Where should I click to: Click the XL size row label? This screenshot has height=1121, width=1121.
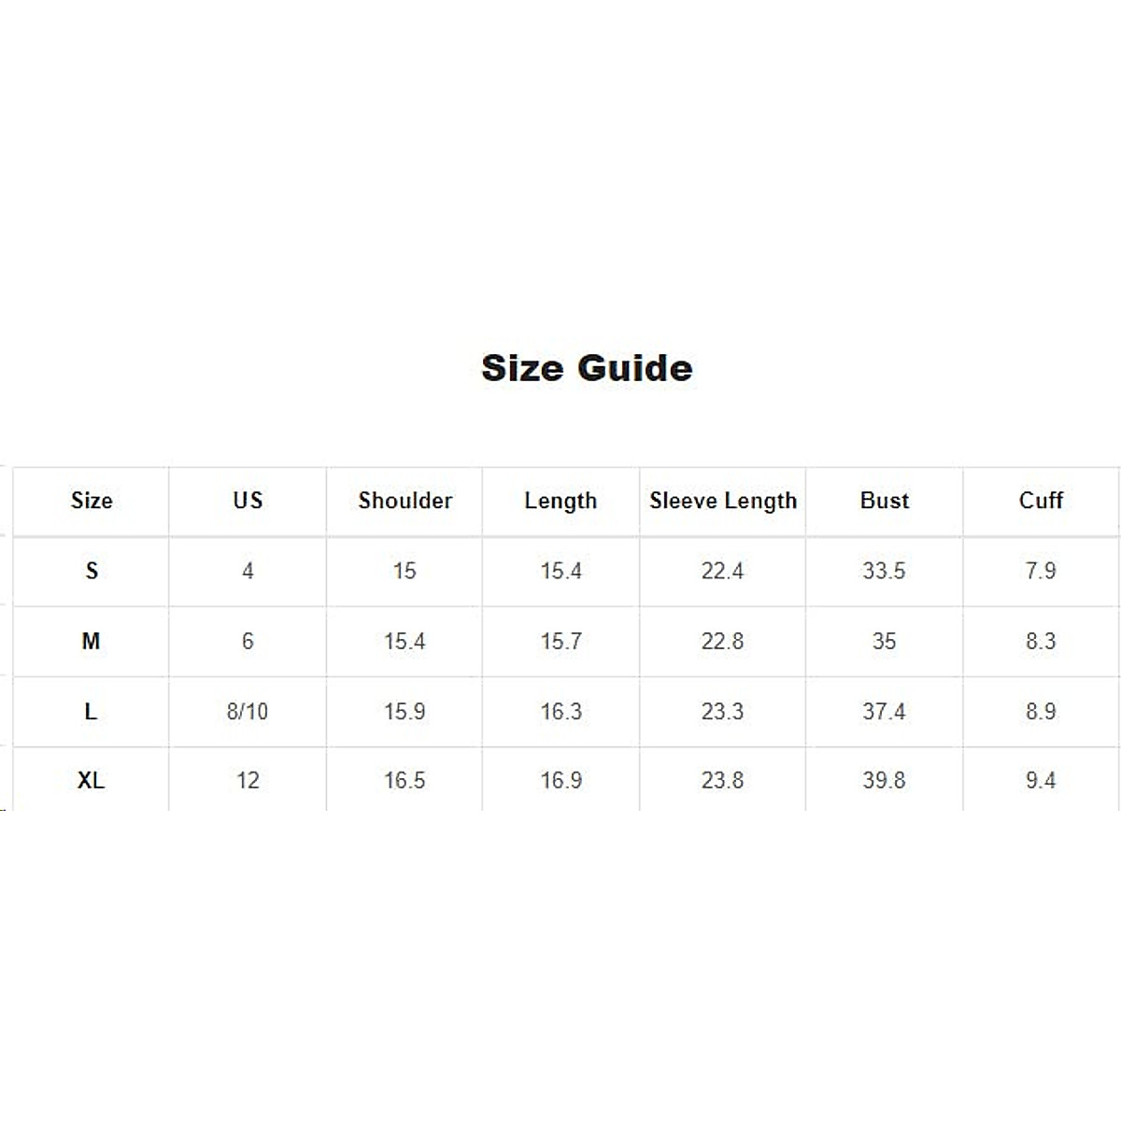(91, 780)
